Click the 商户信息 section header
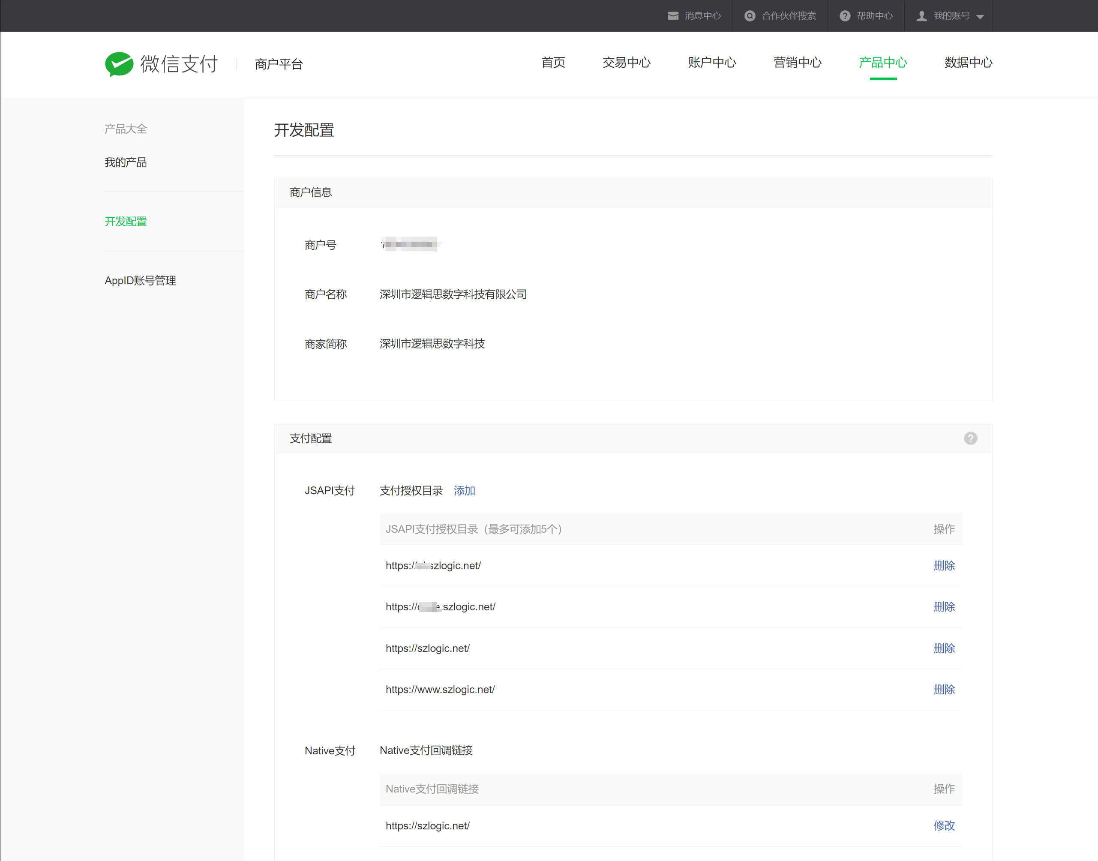The width and height of the screenshot is (1098, 861). pyautogui.click(x=311, y=192)
